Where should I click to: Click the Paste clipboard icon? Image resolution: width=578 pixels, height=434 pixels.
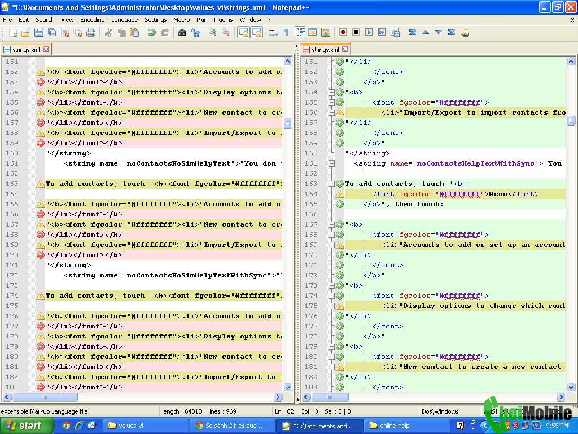(134, 33)
